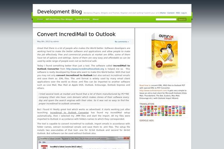The width and height of the screenshot is (224, 149).
Task: Follow the http://www.outlookimport.com/ link
Action: [153, 91]
